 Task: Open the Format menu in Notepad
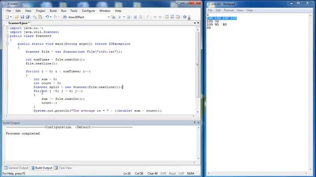click(x=229, y=10)
